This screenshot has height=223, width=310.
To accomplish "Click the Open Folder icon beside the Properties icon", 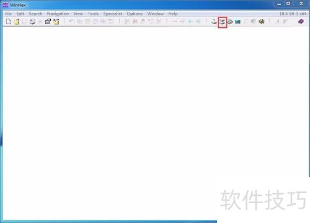I will [56, 22].
